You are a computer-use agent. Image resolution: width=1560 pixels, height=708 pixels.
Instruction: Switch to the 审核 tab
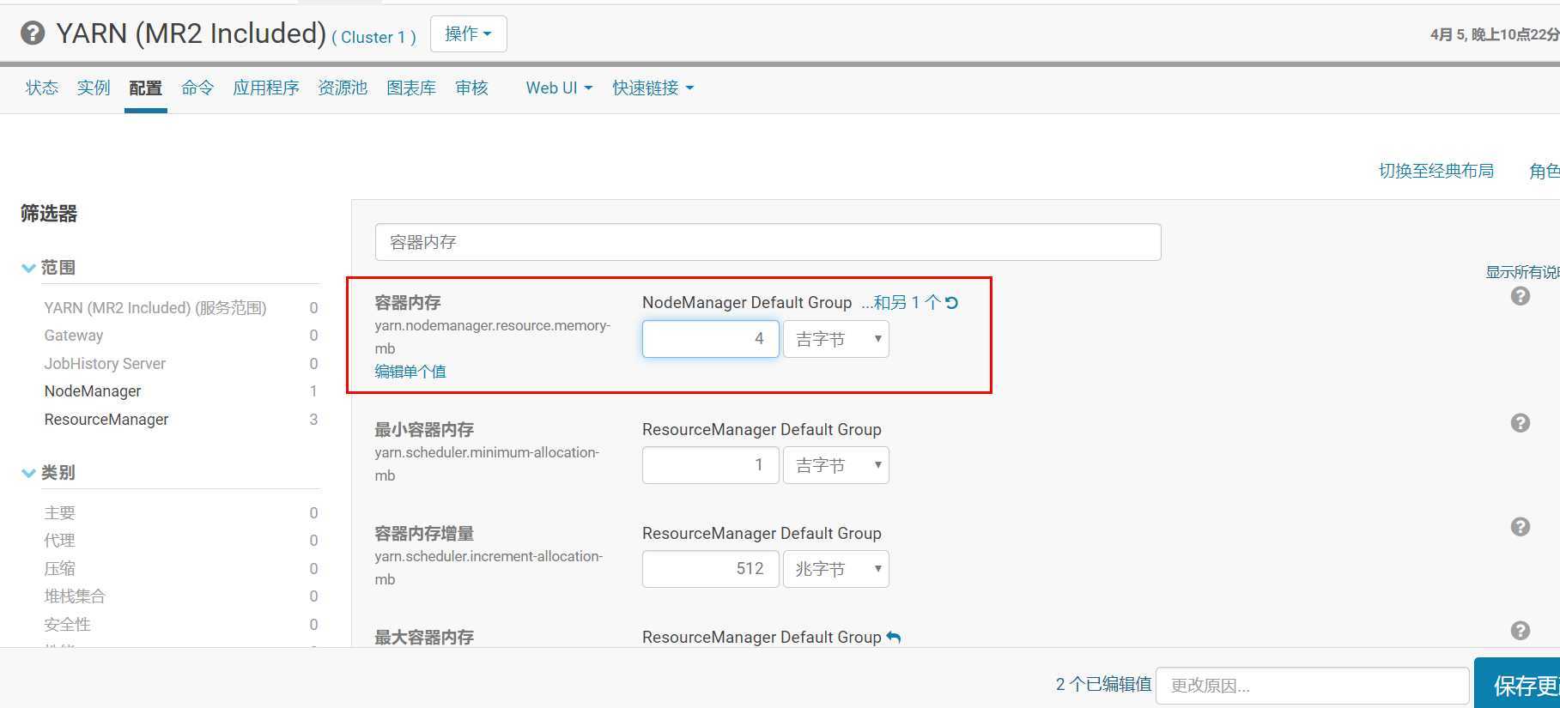(471, 88)
